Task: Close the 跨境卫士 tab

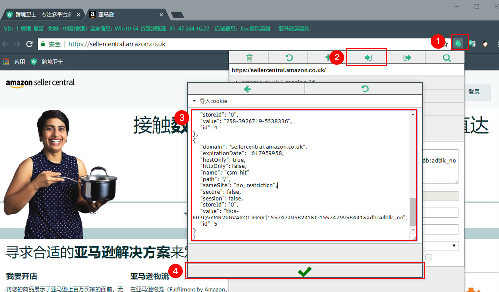Action: point(78,15)
